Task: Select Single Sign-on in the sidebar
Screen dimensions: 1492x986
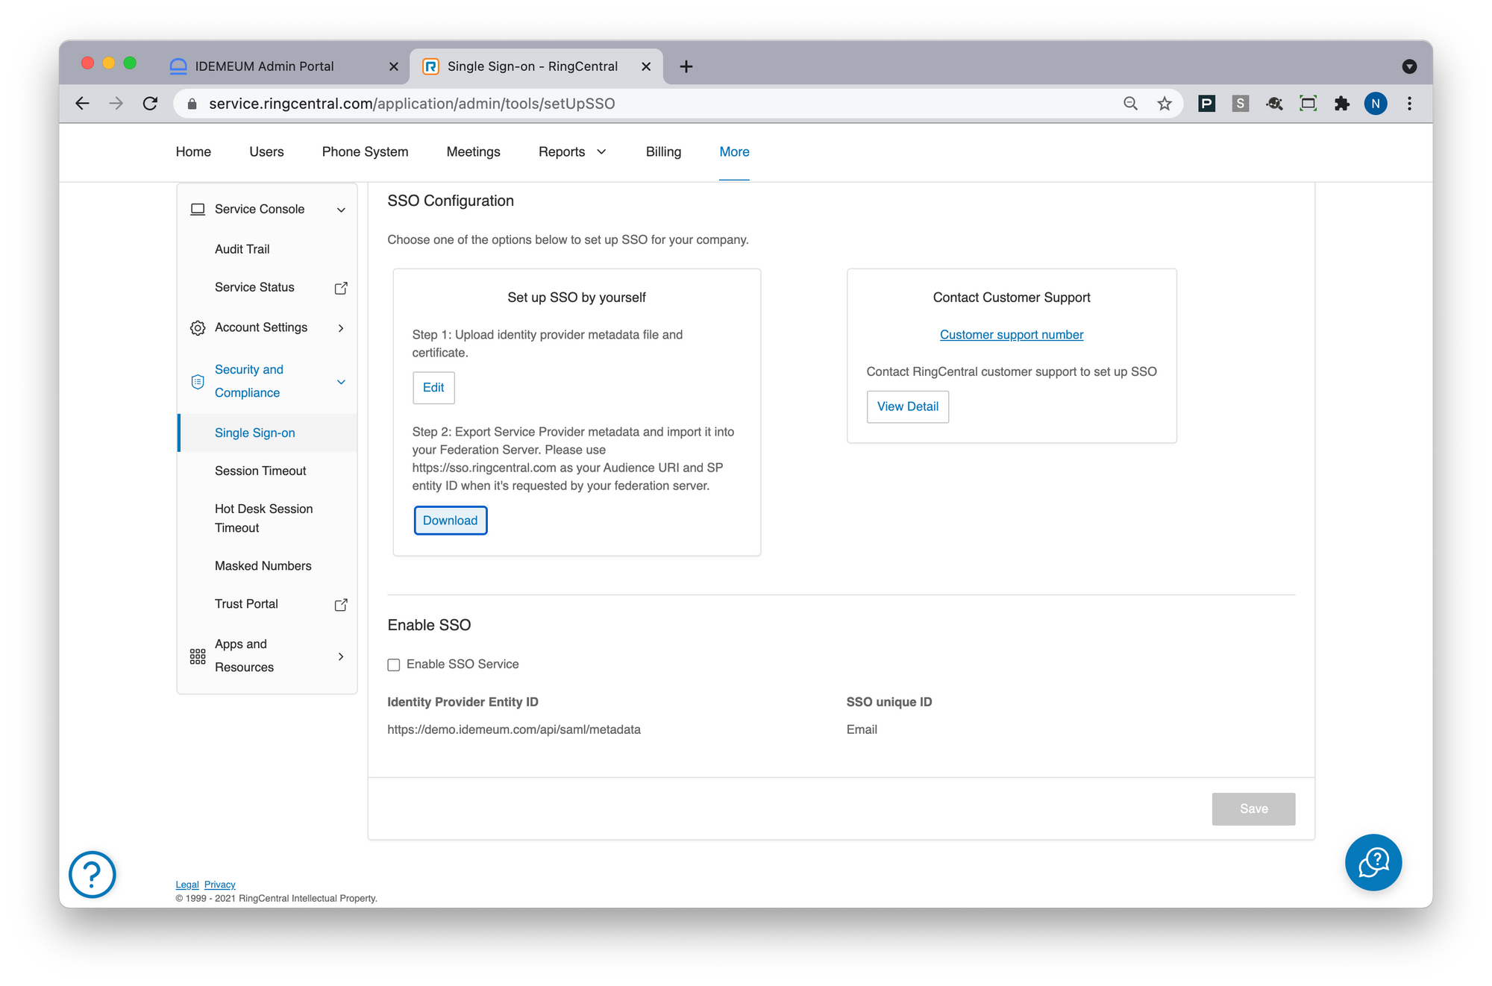Action: (267, 433)
